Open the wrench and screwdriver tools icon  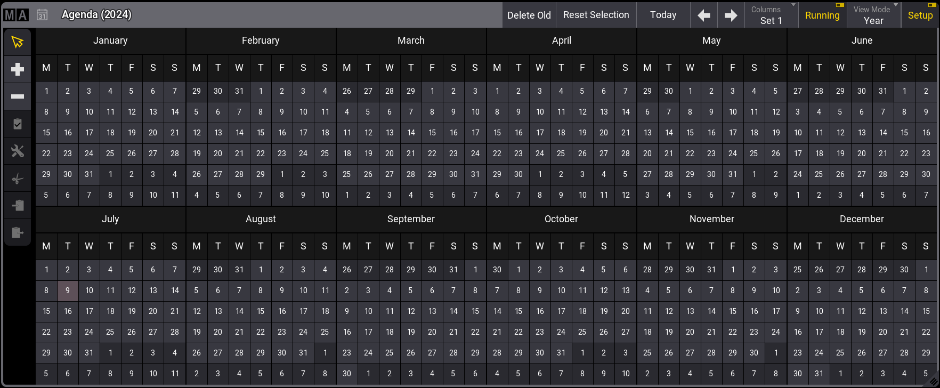pyautogui.click(x=18, y=151)
